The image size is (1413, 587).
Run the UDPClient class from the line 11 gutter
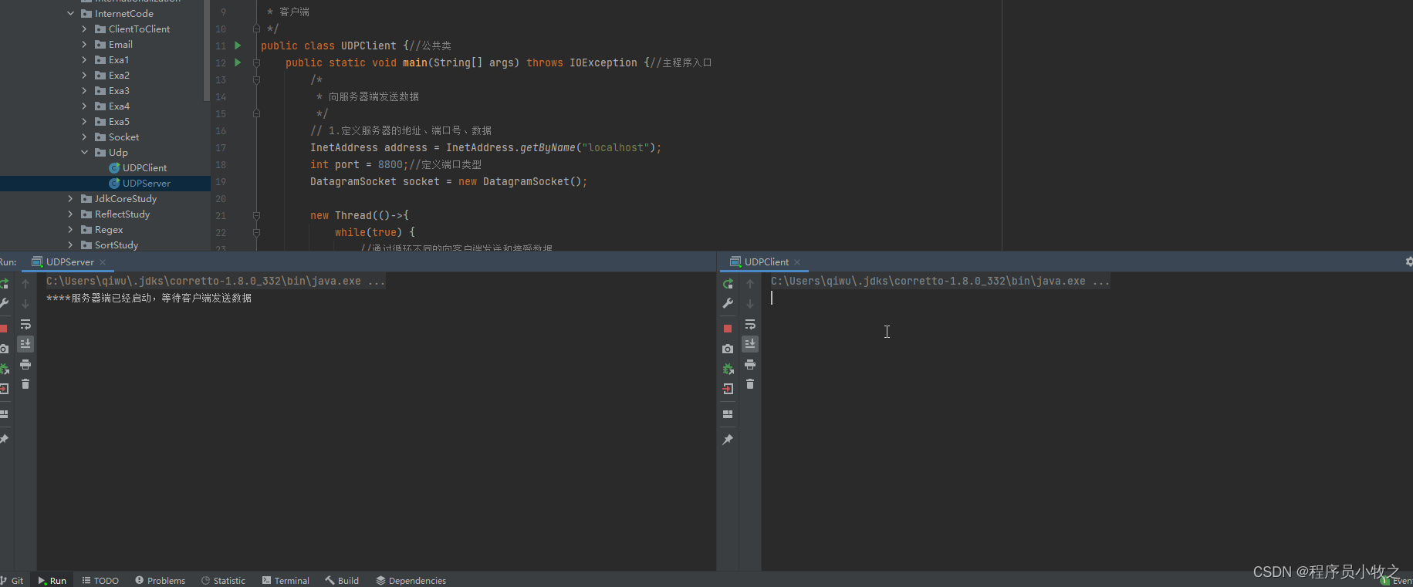(238, 46)
